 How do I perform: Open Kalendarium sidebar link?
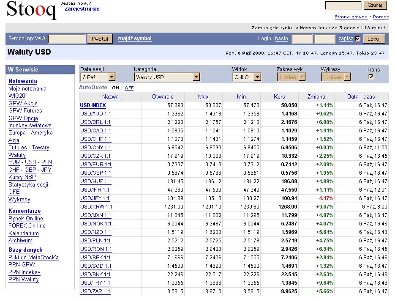click(24, 233)
